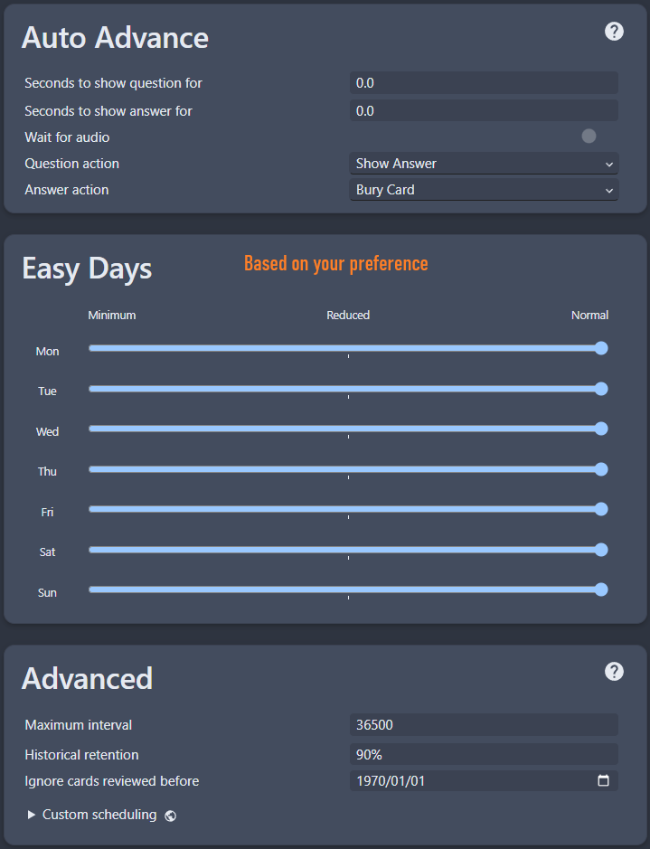This screenshot has height=849, width=650.
Task: Set Sunday slider to Minimum
Action: click(91, 590)
